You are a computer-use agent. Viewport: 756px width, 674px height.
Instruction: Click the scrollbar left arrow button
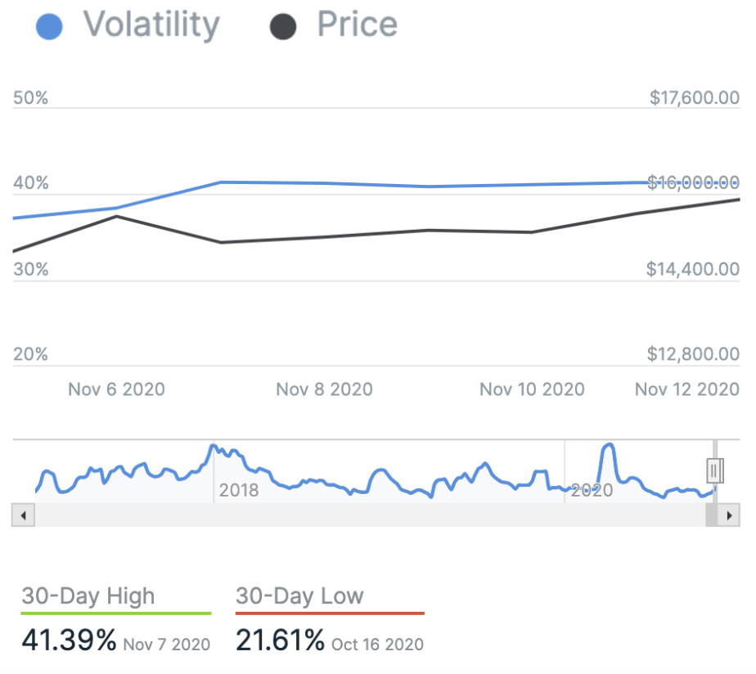pyautogui.click(x=23, y=515)
